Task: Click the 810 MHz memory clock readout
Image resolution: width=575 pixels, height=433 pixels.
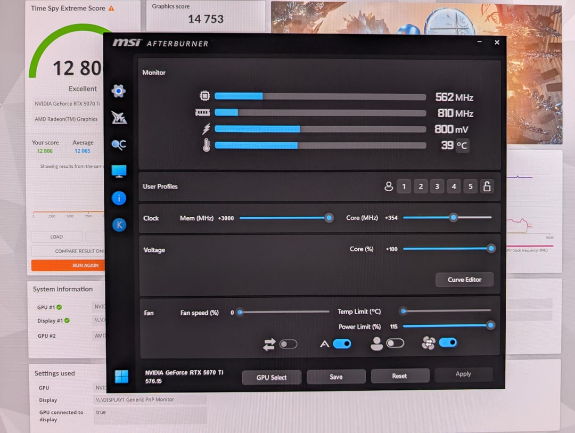Action: 455,113
